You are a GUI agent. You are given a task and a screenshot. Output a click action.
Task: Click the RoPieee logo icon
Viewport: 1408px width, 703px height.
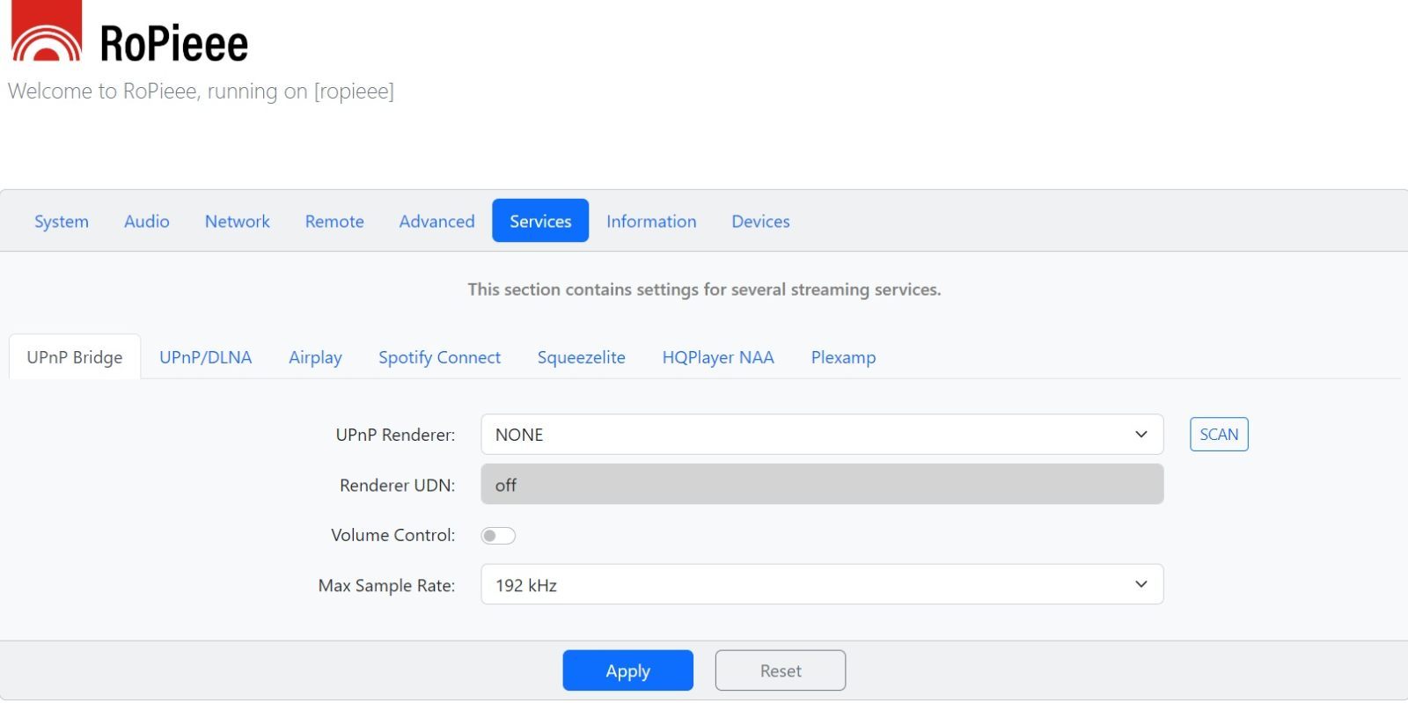click(x=47, y=31)
